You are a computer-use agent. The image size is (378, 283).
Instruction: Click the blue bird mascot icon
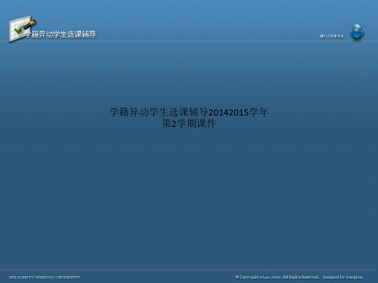tap(357, 32)
